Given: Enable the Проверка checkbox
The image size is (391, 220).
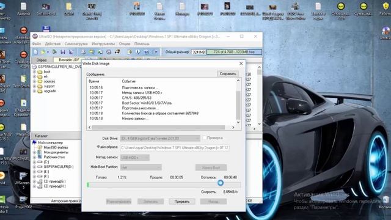Looking at the screenshot, I should pos(204,137).
